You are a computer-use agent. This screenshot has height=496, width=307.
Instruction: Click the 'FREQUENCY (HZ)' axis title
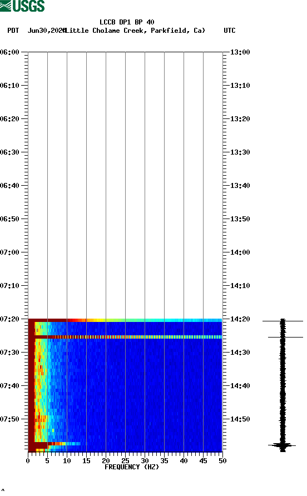[x=132, y=467]
